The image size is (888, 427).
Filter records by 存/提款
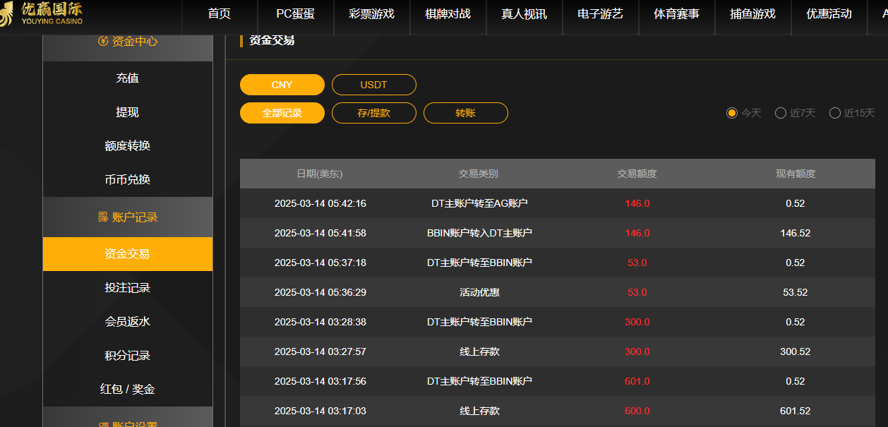pyautogui.click(x=374, y=112)
